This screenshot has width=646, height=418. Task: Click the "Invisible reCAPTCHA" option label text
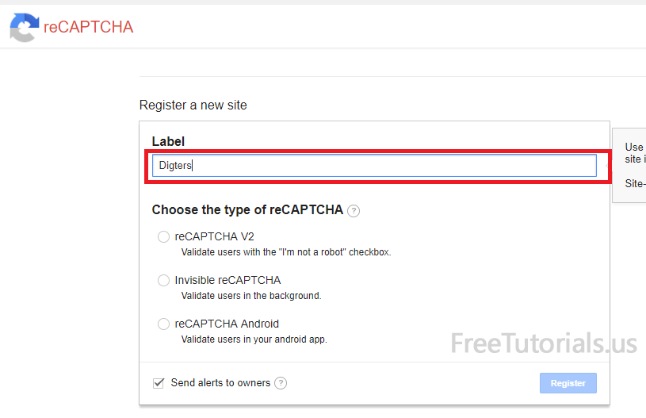[x=227, y=280]
